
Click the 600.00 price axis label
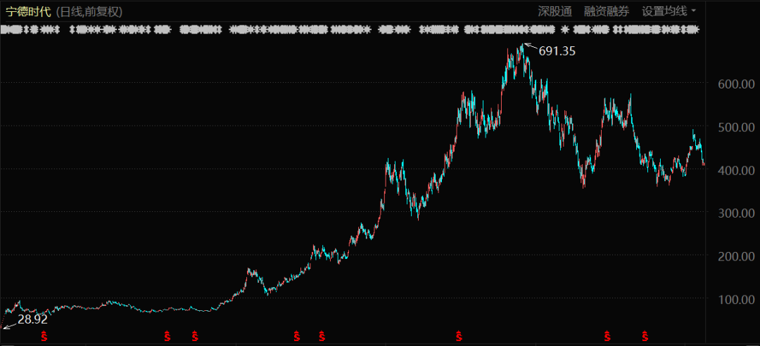(x=736, y=84)
